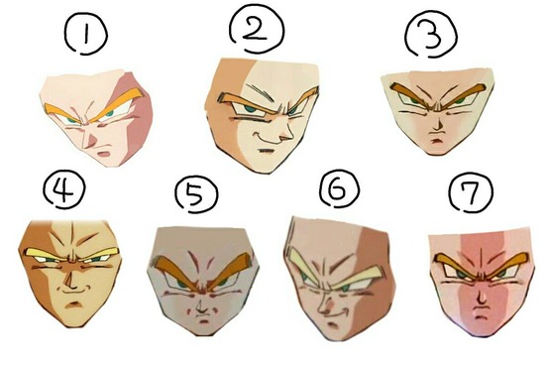
Task: Click the left eye of face 2
Action: (248, 109)
